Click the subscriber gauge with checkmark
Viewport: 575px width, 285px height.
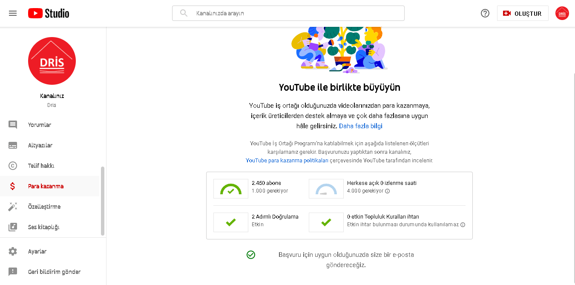231,189
